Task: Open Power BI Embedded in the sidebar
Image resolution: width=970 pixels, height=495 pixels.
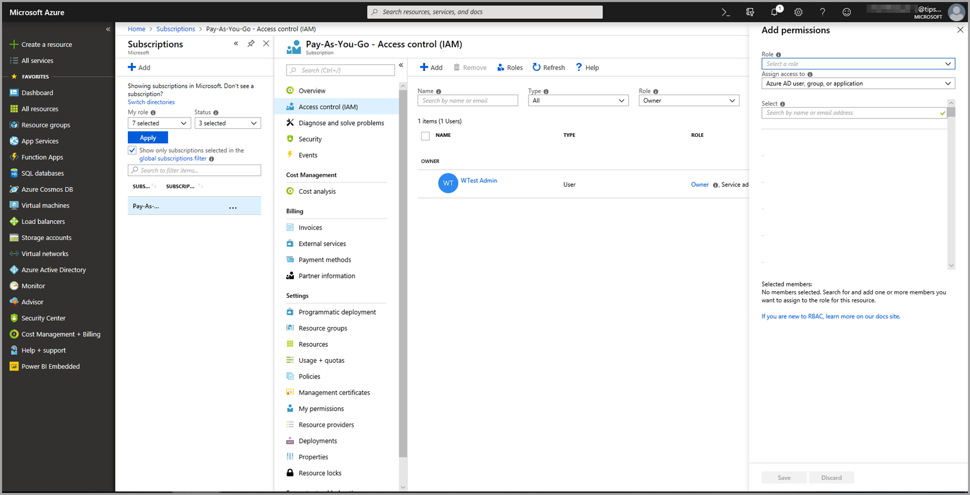Action: (50, 366)
